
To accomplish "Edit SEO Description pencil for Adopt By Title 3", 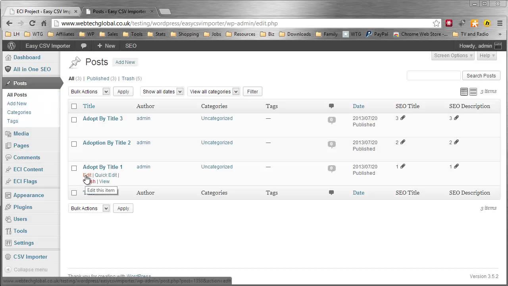I will (x=456, y=118).
